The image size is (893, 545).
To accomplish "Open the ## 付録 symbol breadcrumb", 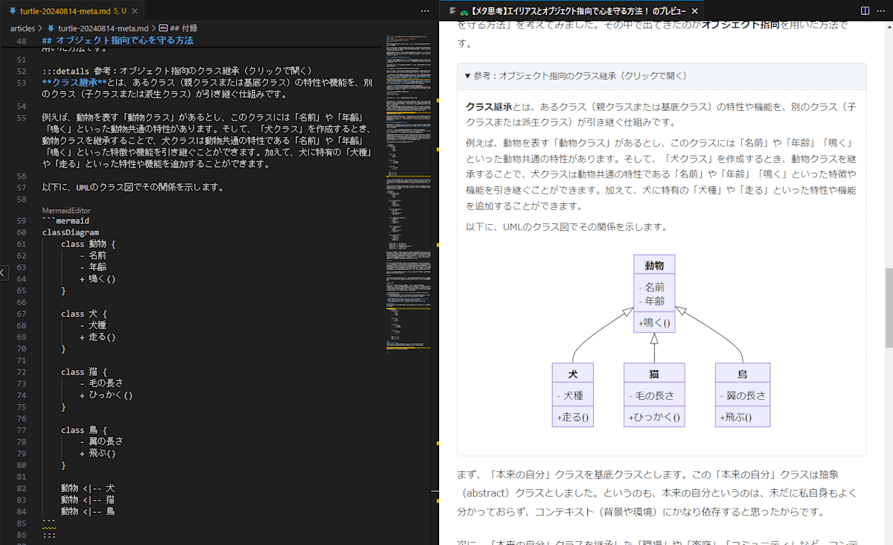I will point(179,28).
